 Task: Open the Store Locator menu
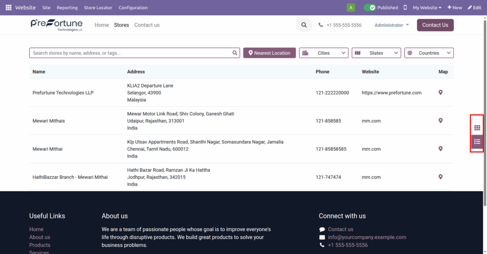98,8
